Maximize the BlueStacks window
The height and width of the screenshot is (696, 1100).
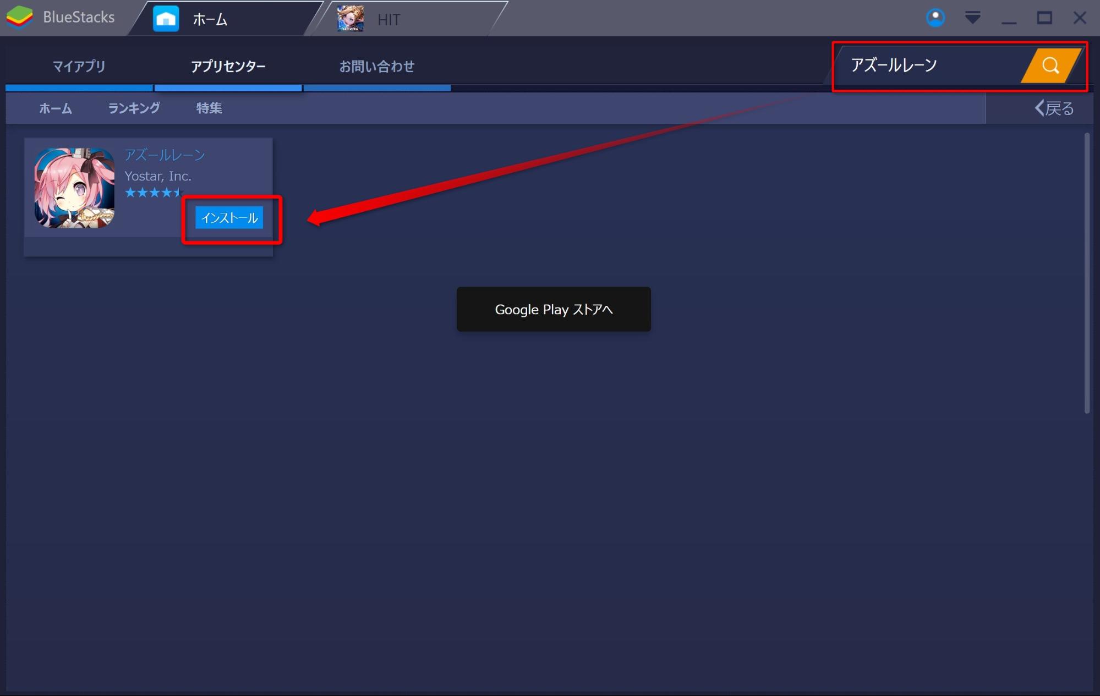click(x=1044, y=18)
